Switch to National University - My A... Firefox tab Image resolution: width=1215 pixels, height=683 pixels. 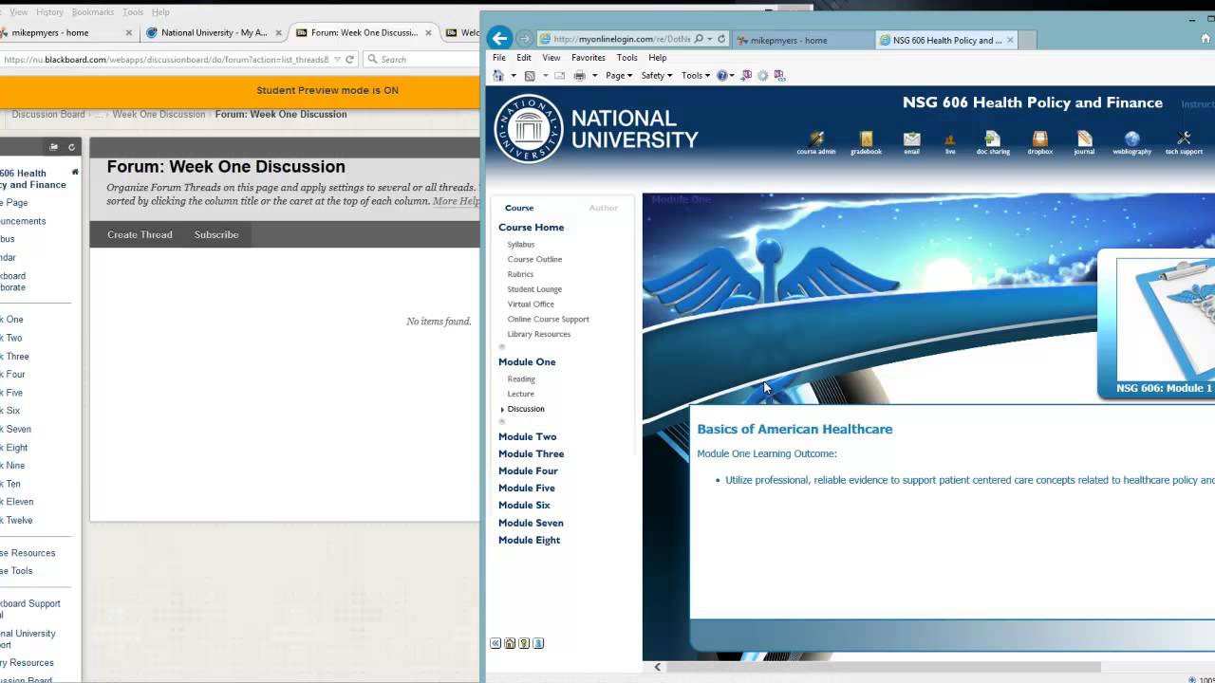point(213,32)
